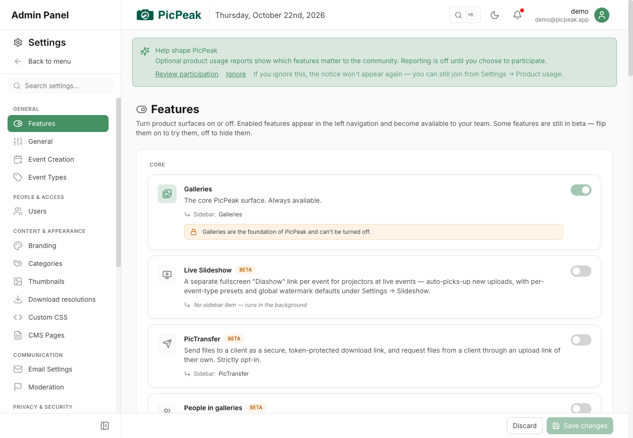This screenshot has width=633, height=438.
Task: Click the demo user avatar icon
Action: (602, 15)
